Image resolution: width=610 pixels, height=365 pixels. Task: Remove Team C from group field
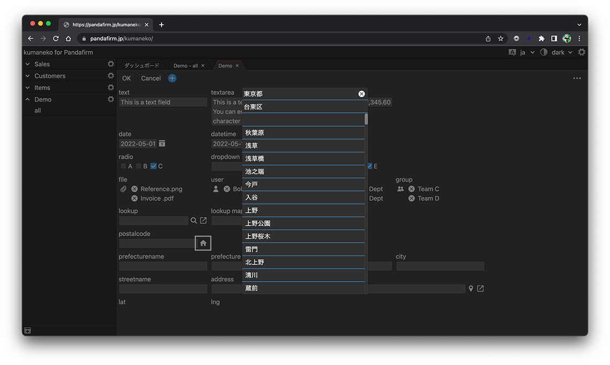411,189
